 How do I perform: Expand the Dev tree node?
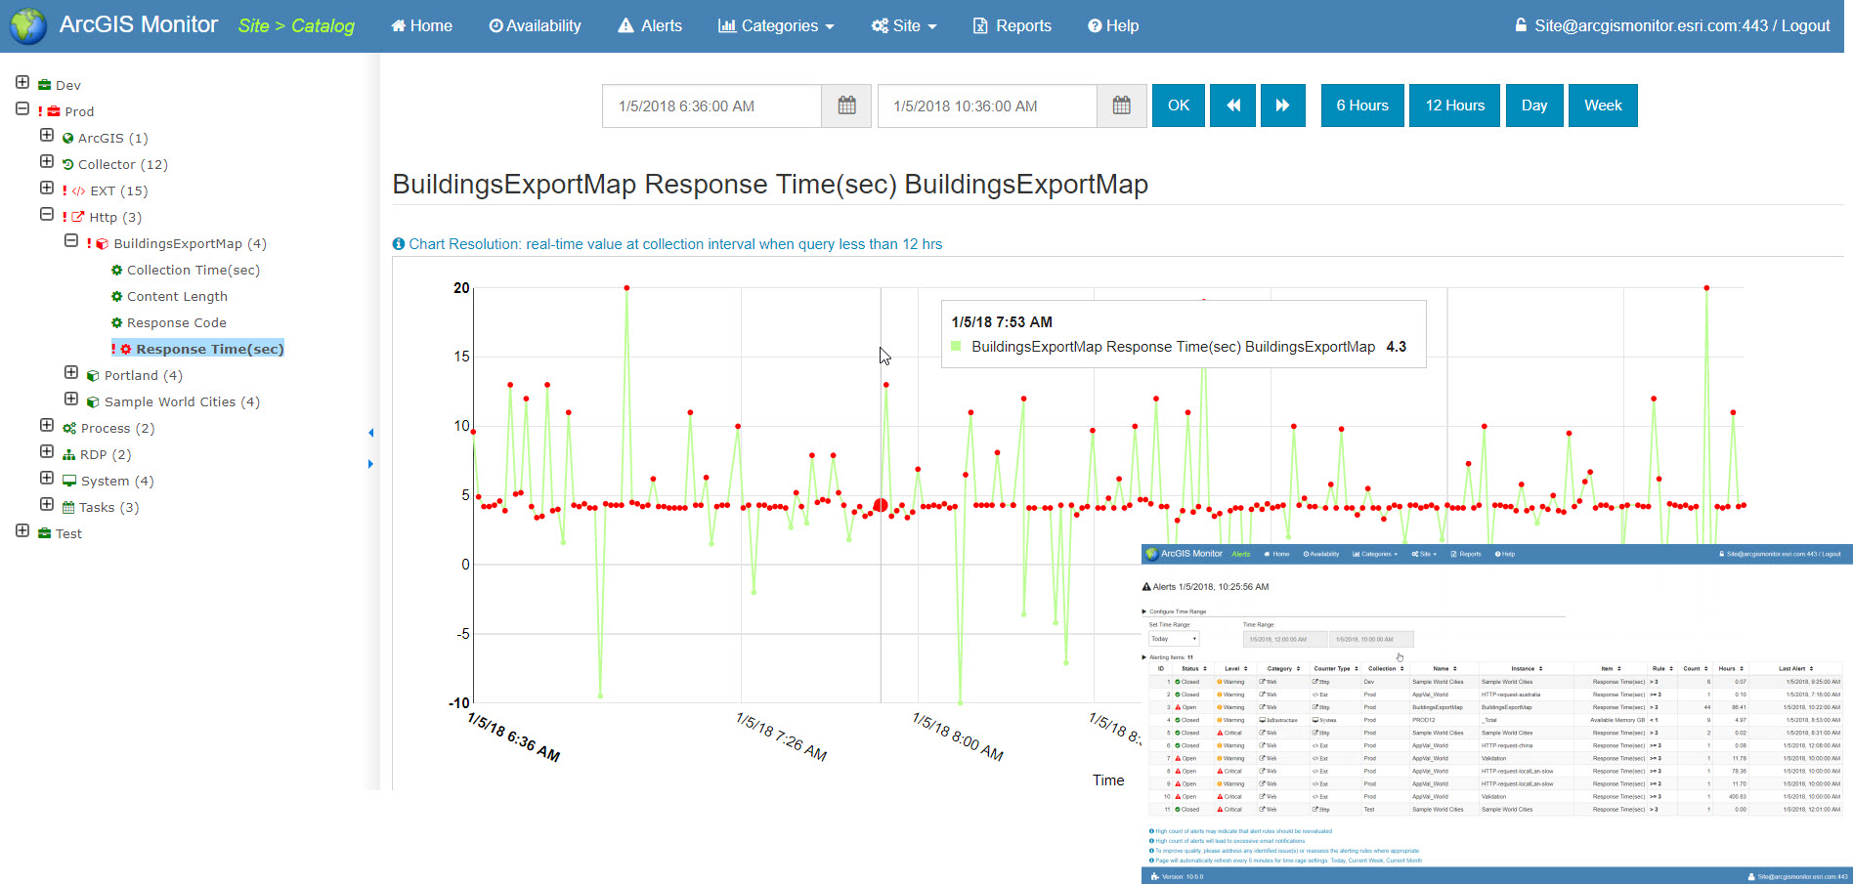(22, 82)
